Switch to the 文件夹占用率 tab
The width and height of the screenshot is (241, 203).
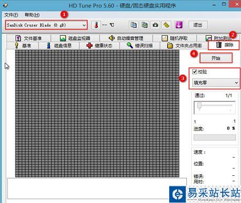(x=184, y=45)
